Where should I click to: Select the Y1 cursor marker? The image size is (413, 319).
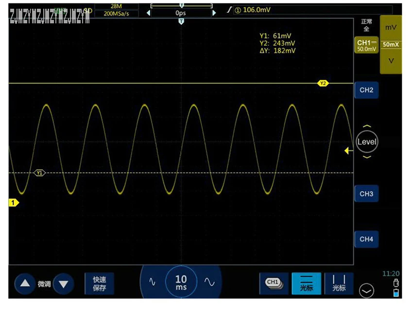click(x=39, y=173)
